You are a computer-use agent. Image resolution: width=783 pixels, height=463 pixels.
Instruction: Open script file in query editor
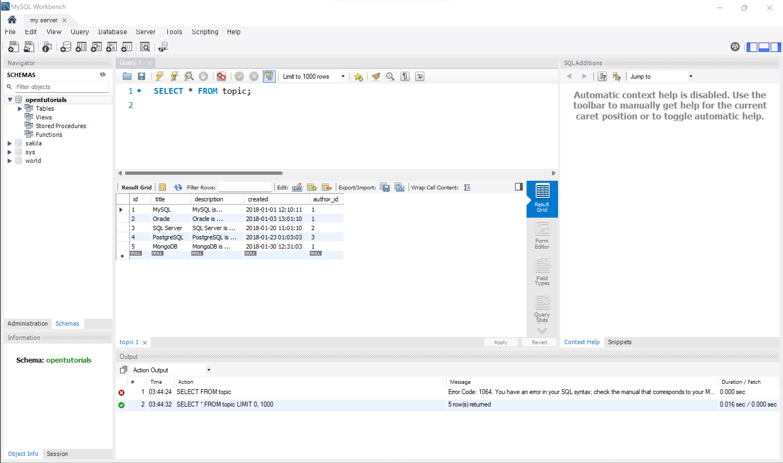point(127,77)
